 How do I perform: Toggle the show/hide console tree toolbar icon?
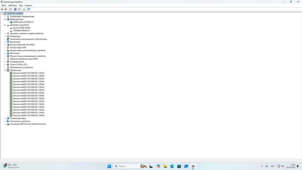click(x=11, y=9)
